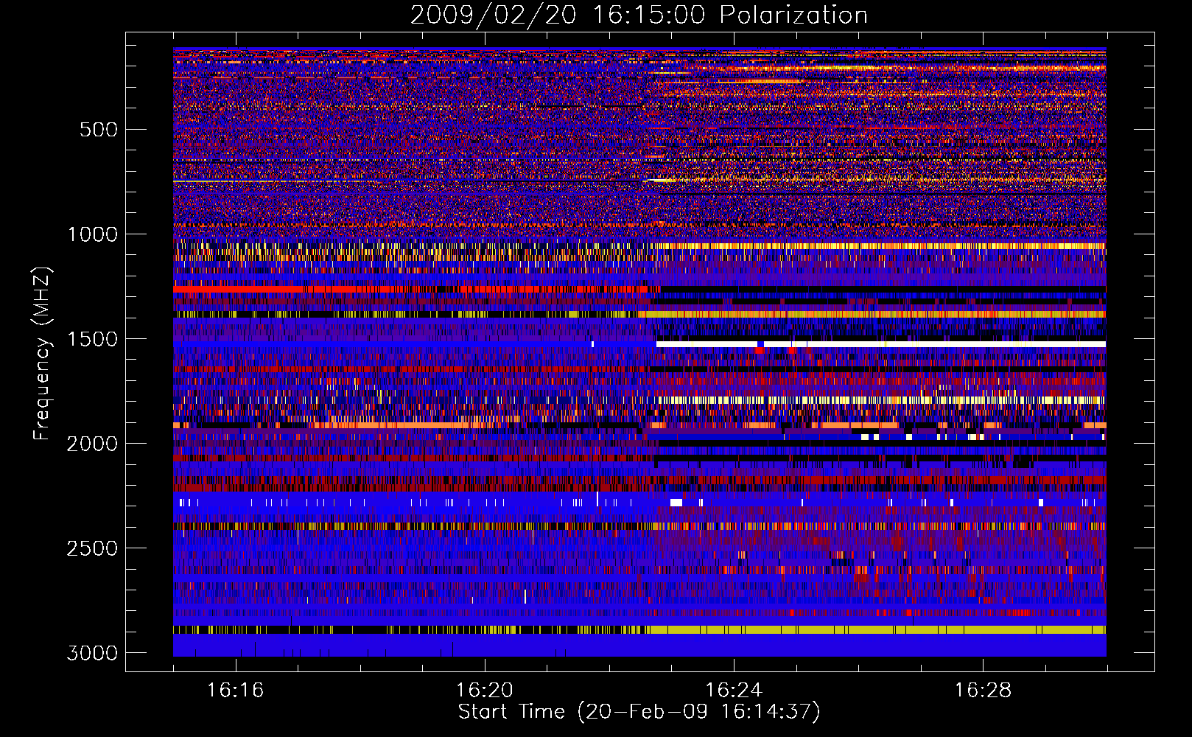This screenshot has width=1192, height=737.
Task: Click the plot title '2009/02/20 16:15:00 Polarization'
Action: [639, 15]
